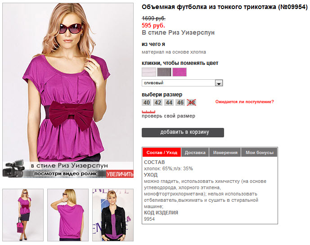
Task: Select the gray color swatch
Action: pos(164,72)
